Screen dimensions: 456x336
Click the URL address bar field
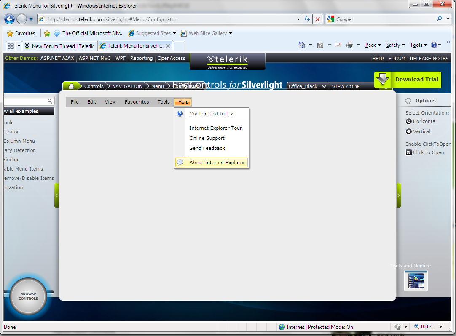point(171,19)
